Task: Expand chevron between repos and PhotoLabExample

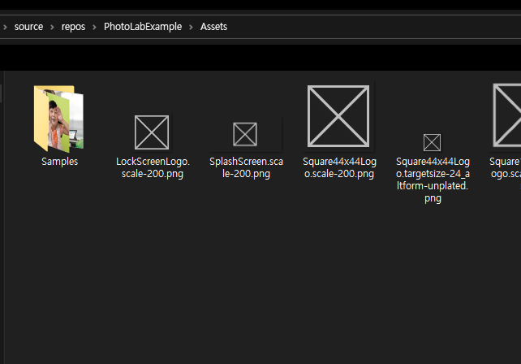Action: point(94,27)
